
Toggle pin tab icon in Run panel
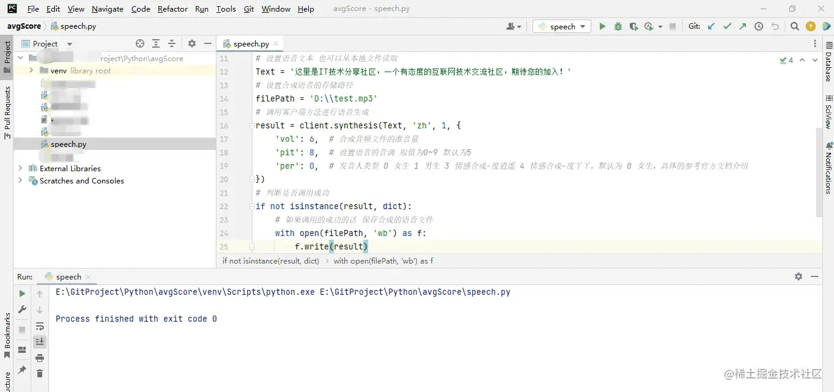point(23,370)
